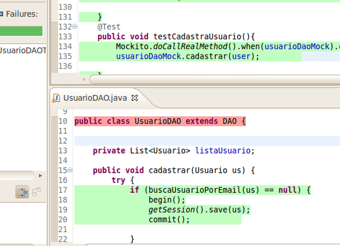Click the upper editor scroll left arrow
340x246 pixels.
[84, 80]
